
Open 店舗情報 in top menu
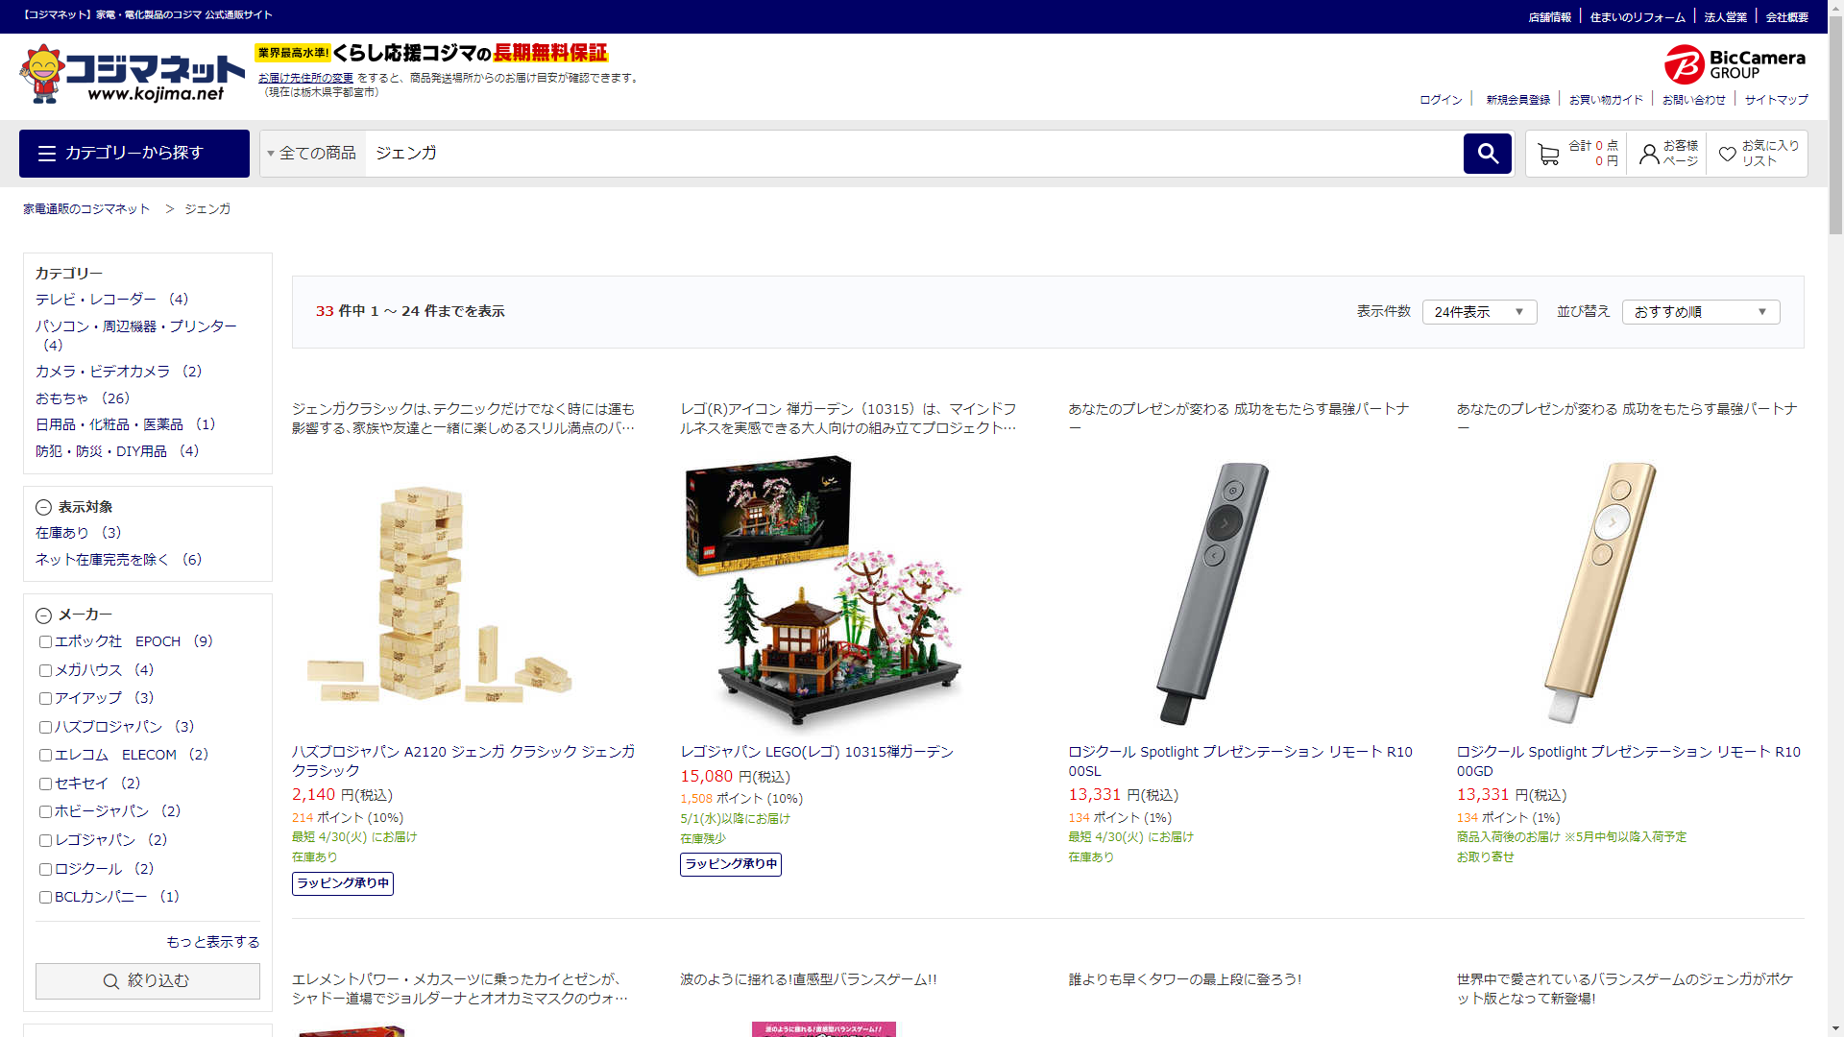[x=1549, y=17]
